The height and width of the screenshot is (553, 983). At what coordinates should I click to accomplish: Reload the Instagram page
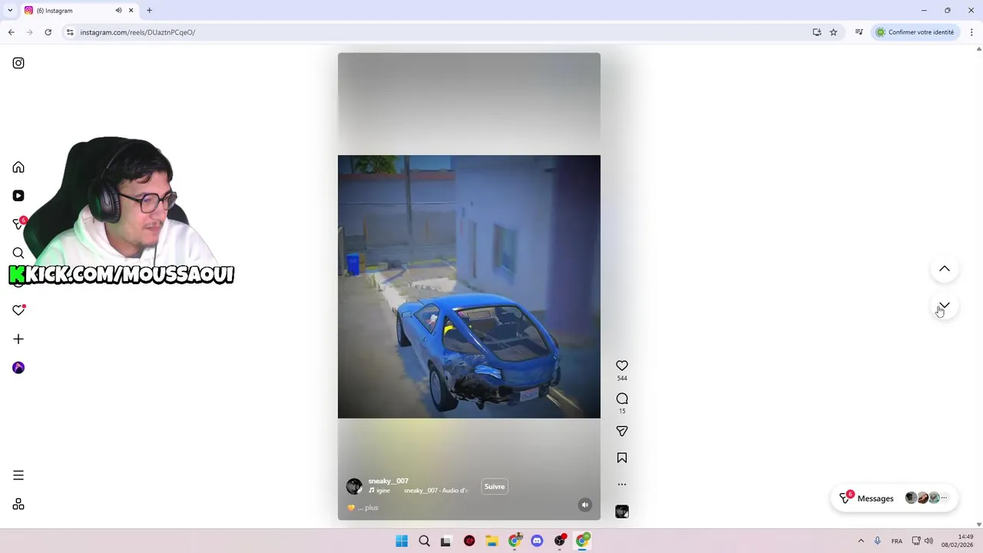(48, 32)
